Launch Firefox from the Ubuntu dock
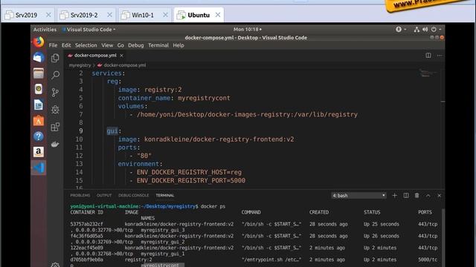476x267 pixels. click(x=39, y=42)
